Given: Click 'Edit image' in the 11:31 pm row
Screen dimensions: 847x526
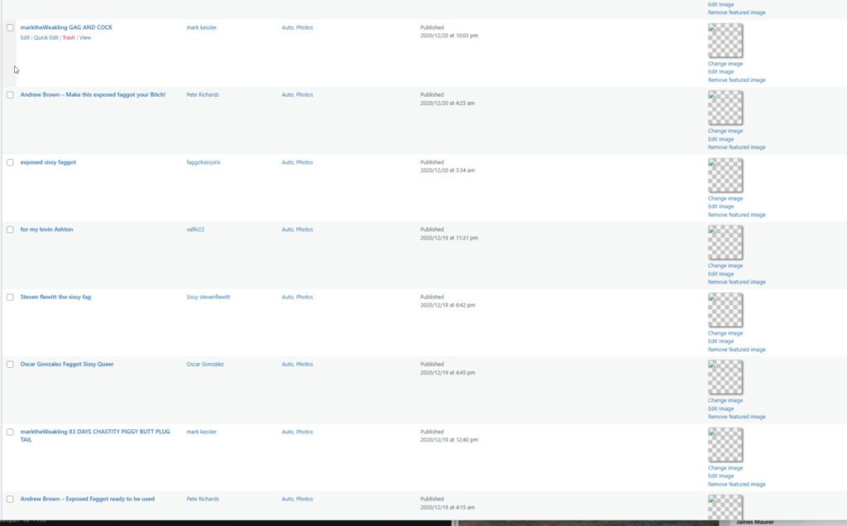Looking at the screenshot, I should (x=720, y=274).
